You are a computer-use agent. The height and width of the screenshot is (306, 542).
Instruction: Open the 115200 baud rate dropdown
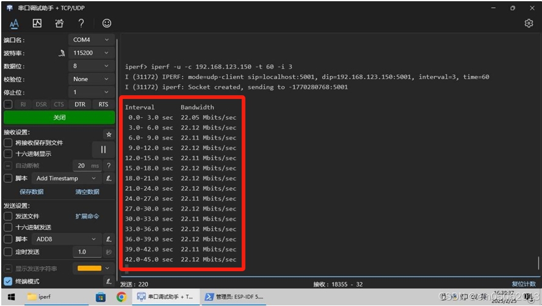pyautogui.click(x=92, y=53)
